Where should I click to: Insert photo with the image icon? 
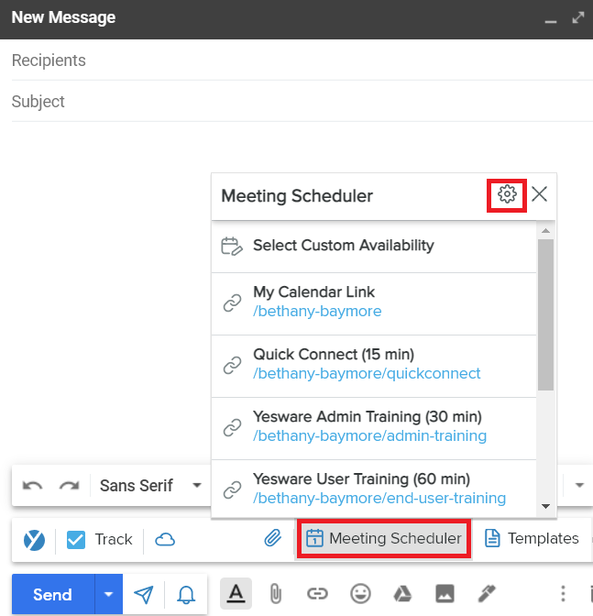pyautogui.click(x=445, y=593)
